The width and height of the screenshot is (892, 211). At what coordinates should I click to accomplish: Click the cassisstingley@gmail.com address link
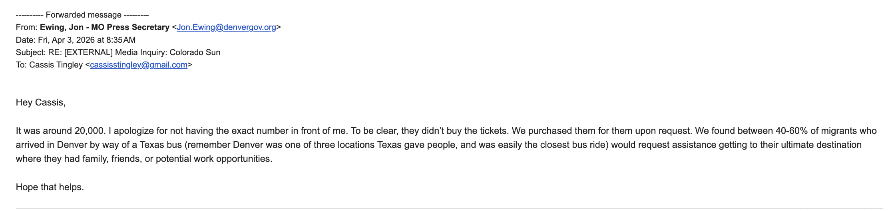[x=138, y=65]
